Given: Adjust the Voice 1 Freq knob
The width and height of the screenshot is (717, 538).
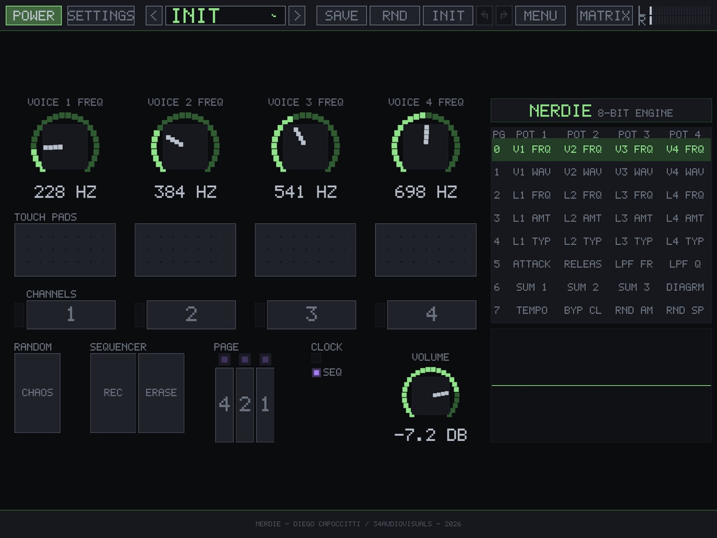Looking at the screenshot, I should click(65, 143).
